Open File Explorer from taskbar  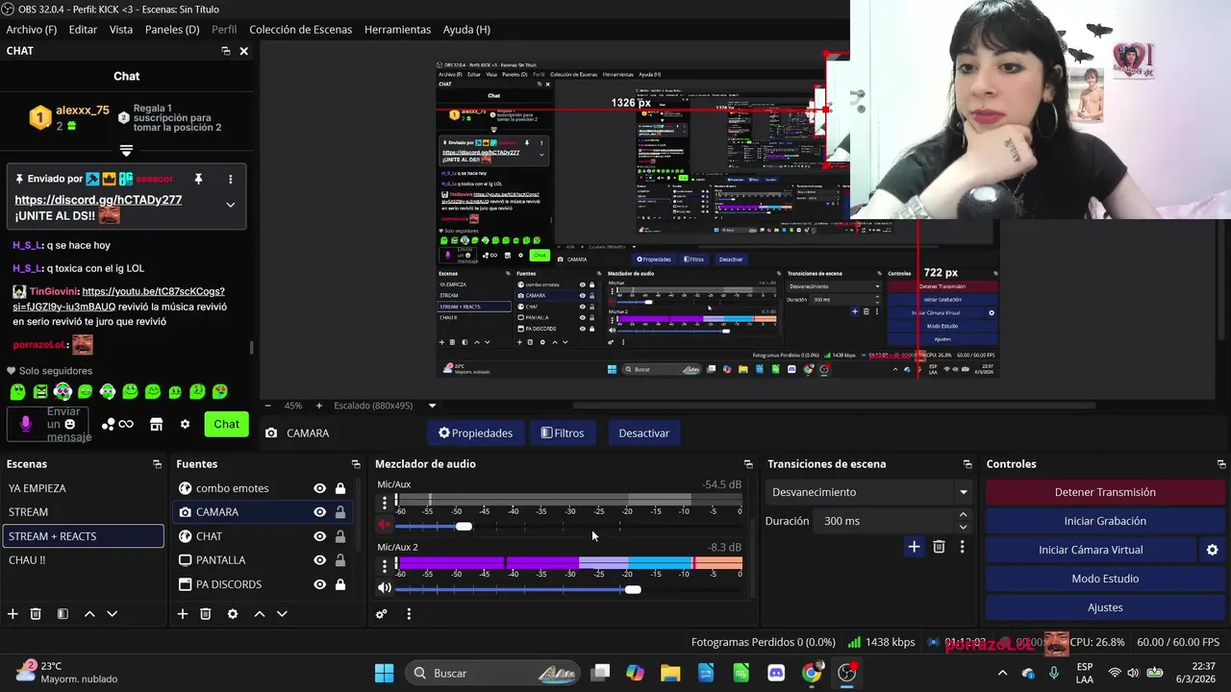pyautogui.click(x=670, y=673)
